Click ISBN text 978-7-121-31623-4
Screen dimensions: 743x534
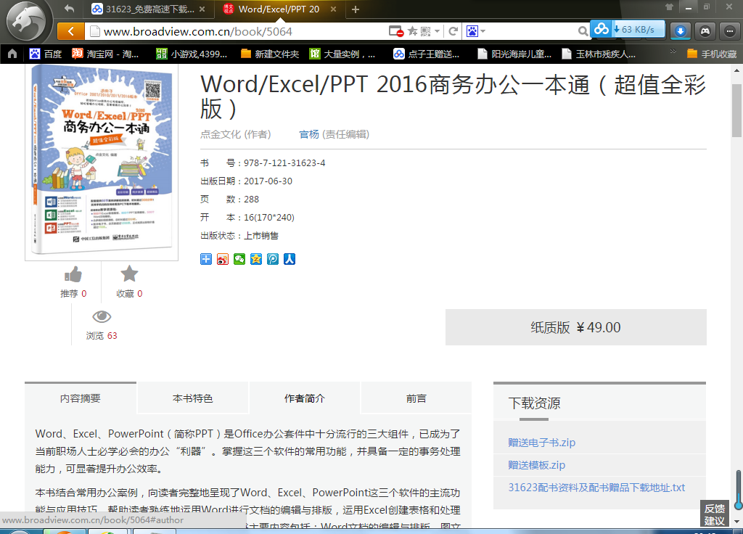click(284, 163)
